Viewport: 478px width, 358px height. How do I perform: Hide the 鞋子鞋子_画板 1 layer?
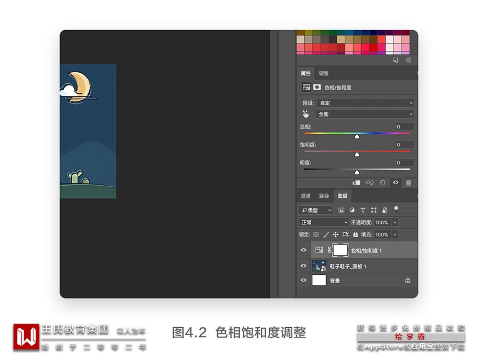pos(303,266)
